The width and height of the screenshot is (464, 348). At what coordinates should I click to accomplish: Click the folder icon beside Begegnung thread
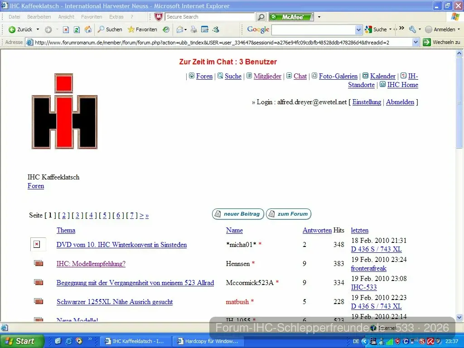(39, 282)
